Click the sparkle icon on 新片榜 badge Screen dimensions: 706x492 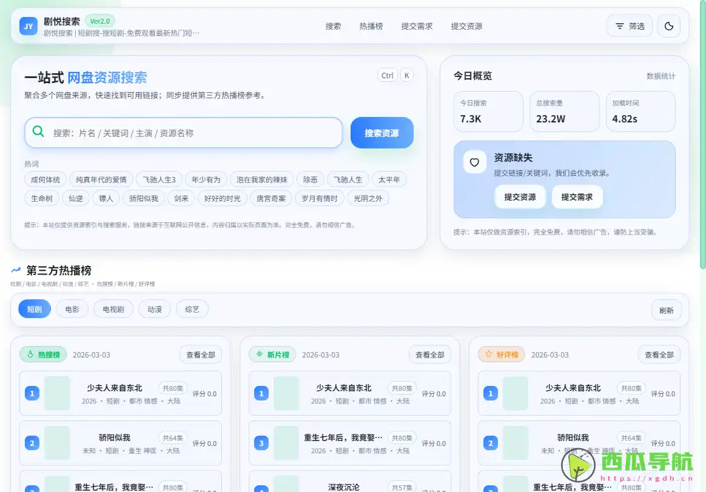tap(260, 354)
